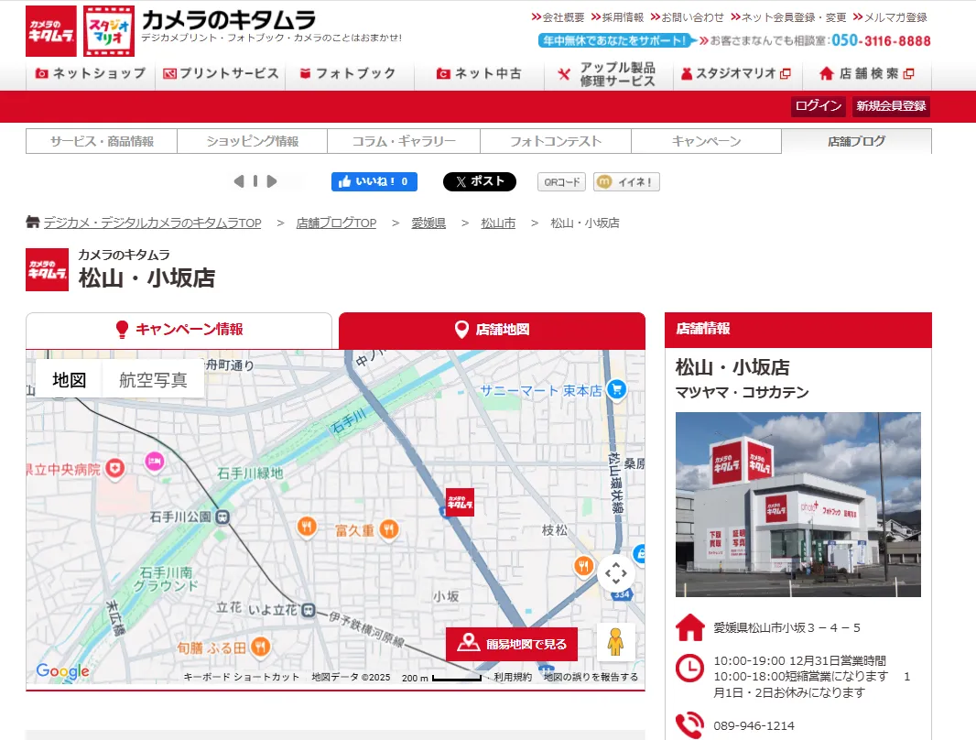Open ネット中古 menu item
This screenshot has height=740, width=976.
tap(479, 73)
